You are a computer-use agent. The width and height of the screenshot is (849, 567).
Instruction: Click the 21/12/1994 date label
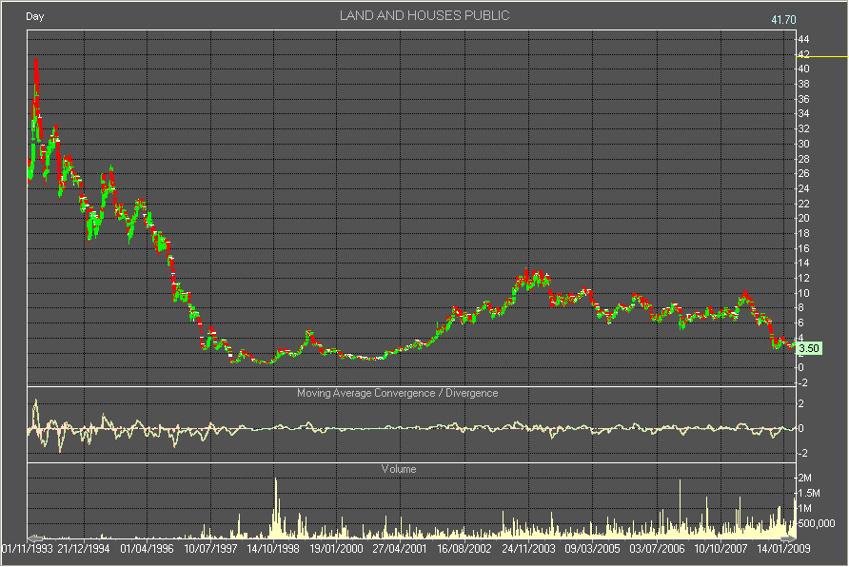click(84, 549)
